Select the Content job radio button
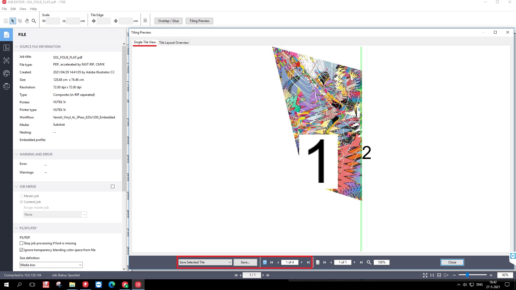This screenshot has width=516, height=290. point(21,202)
